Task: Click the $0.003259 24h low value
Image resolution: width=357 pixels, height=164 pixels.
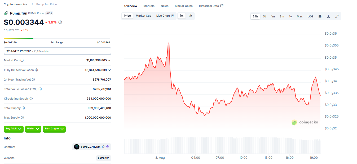Action: 10,43
